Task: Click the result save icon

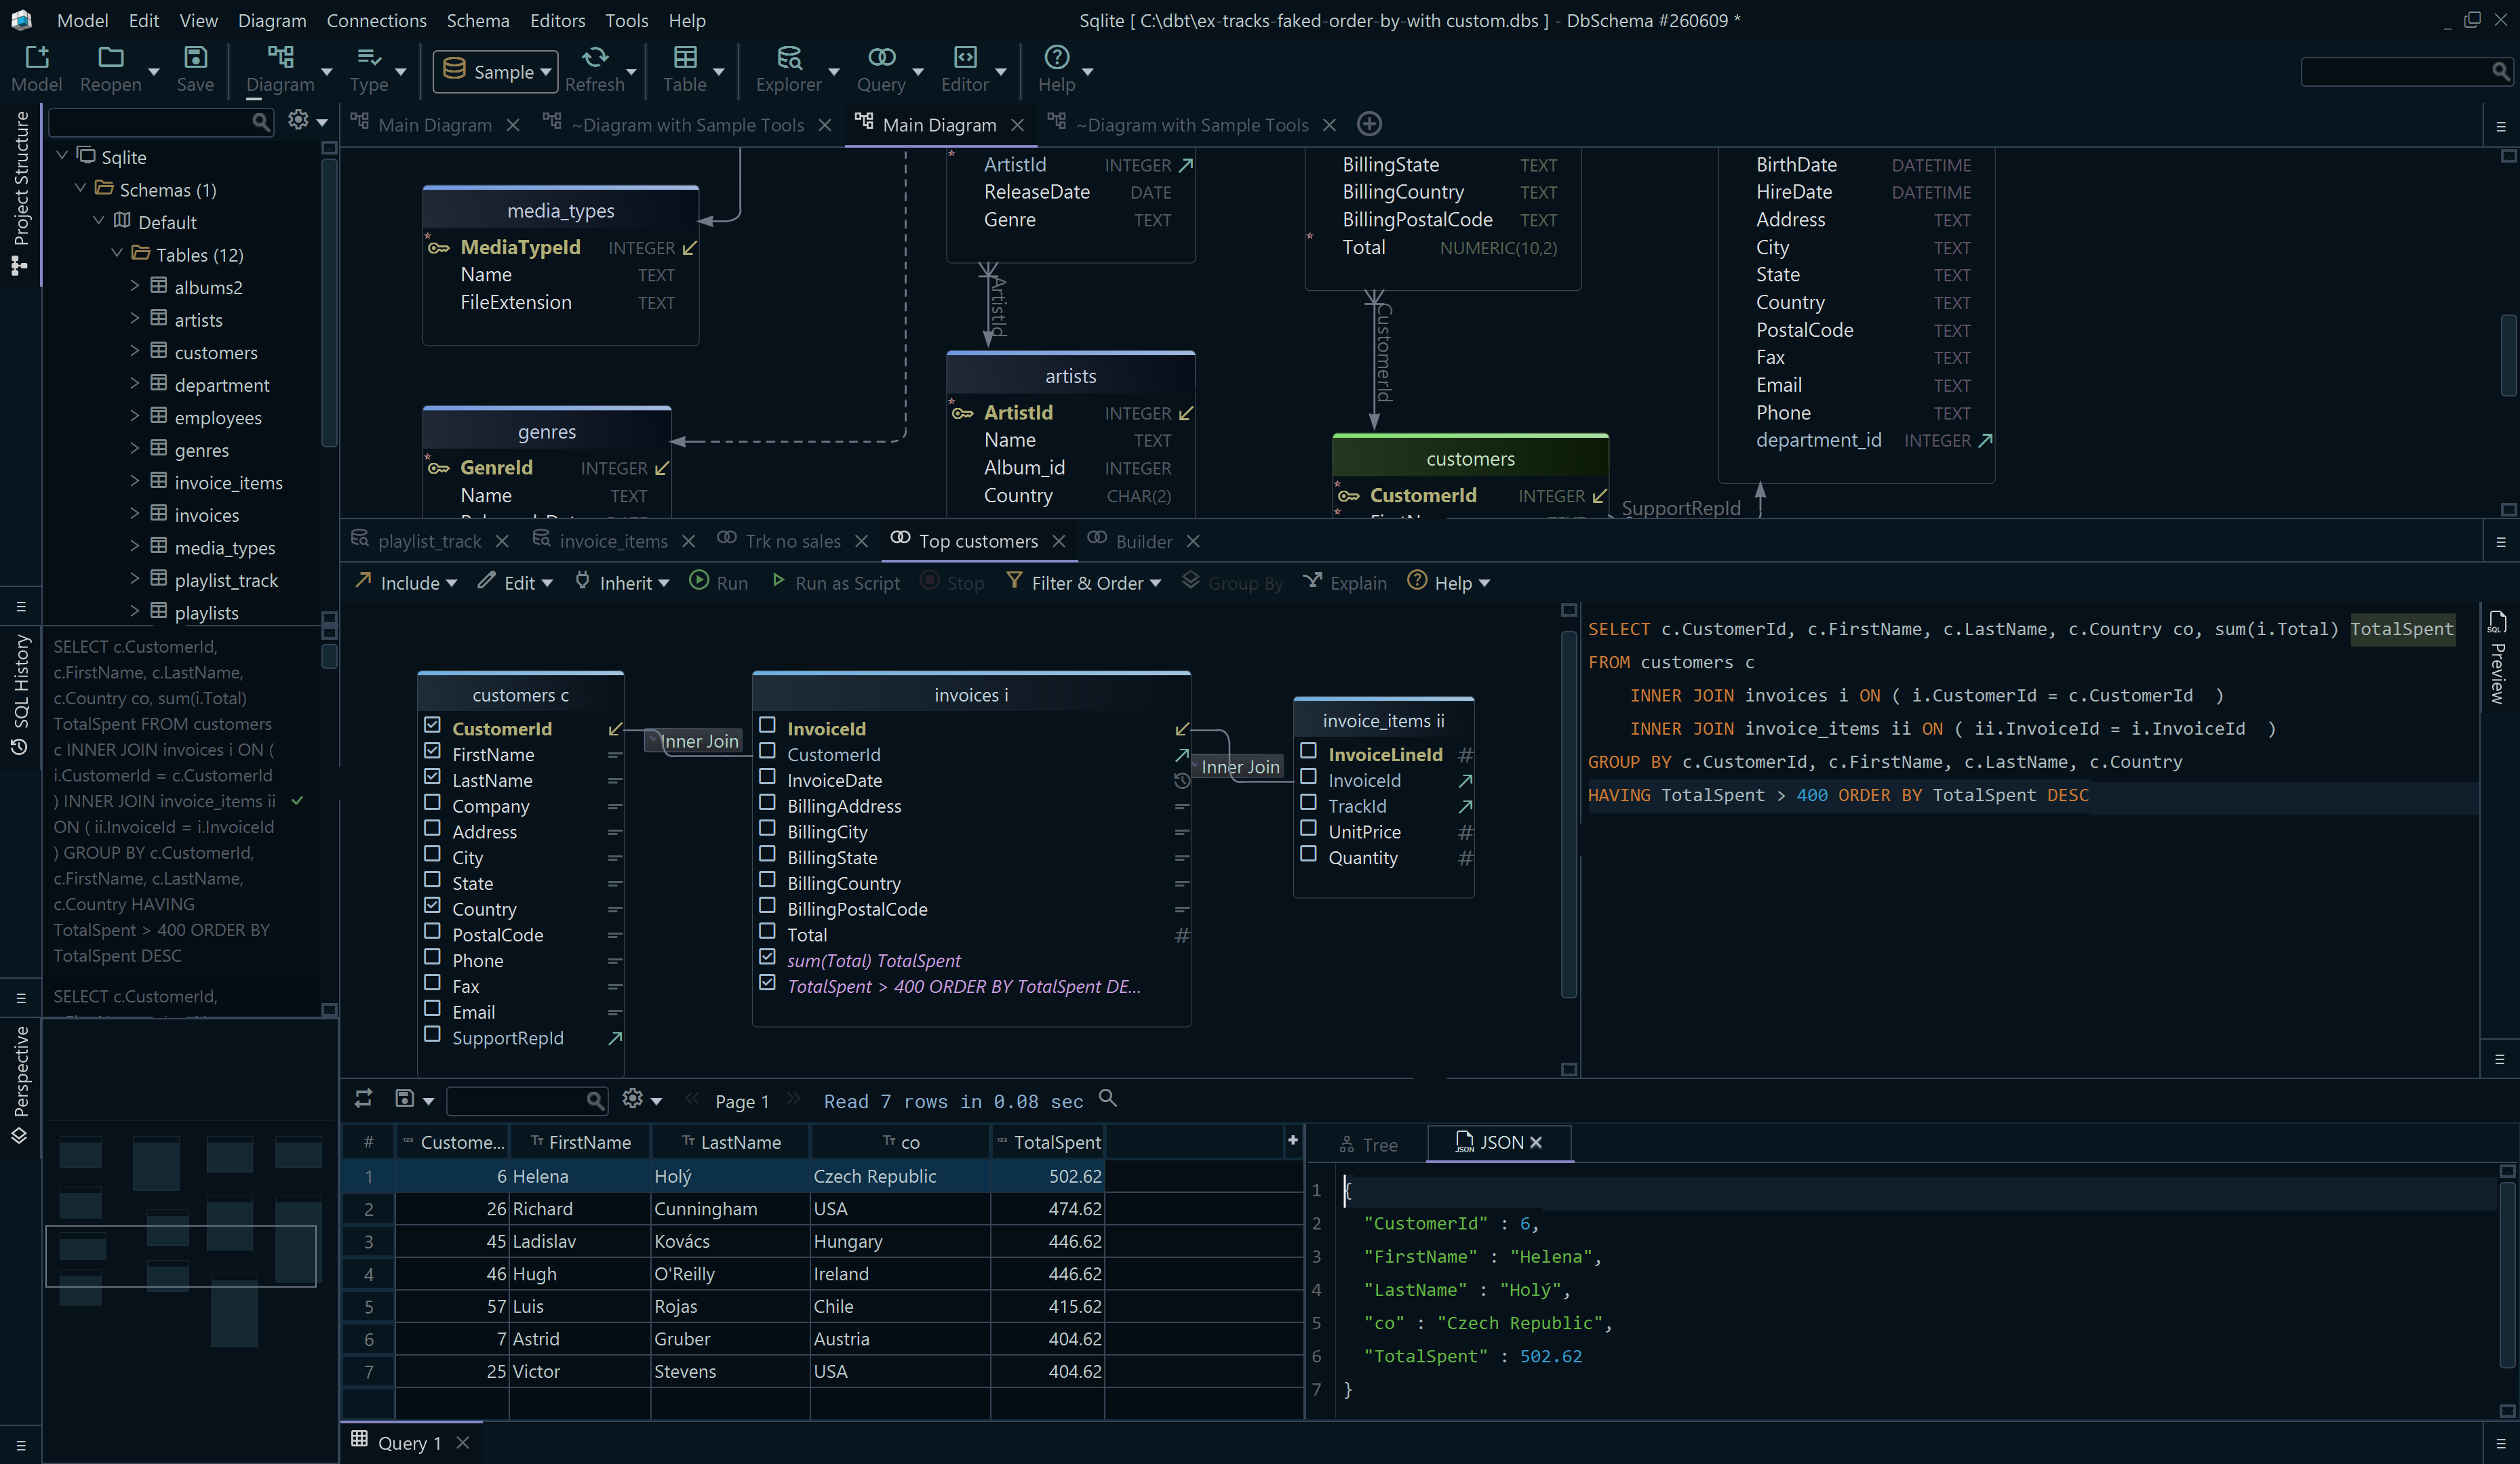Action: tap(404, 1098)
